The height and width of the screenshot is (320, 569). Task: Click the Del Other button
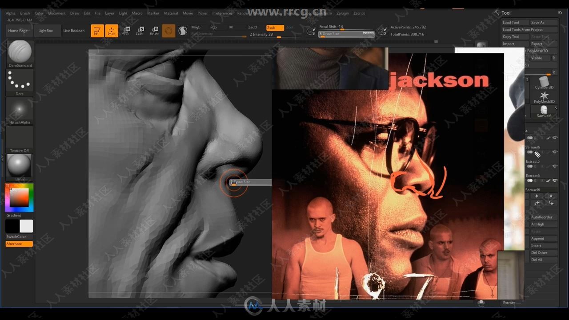click(544, 252)
